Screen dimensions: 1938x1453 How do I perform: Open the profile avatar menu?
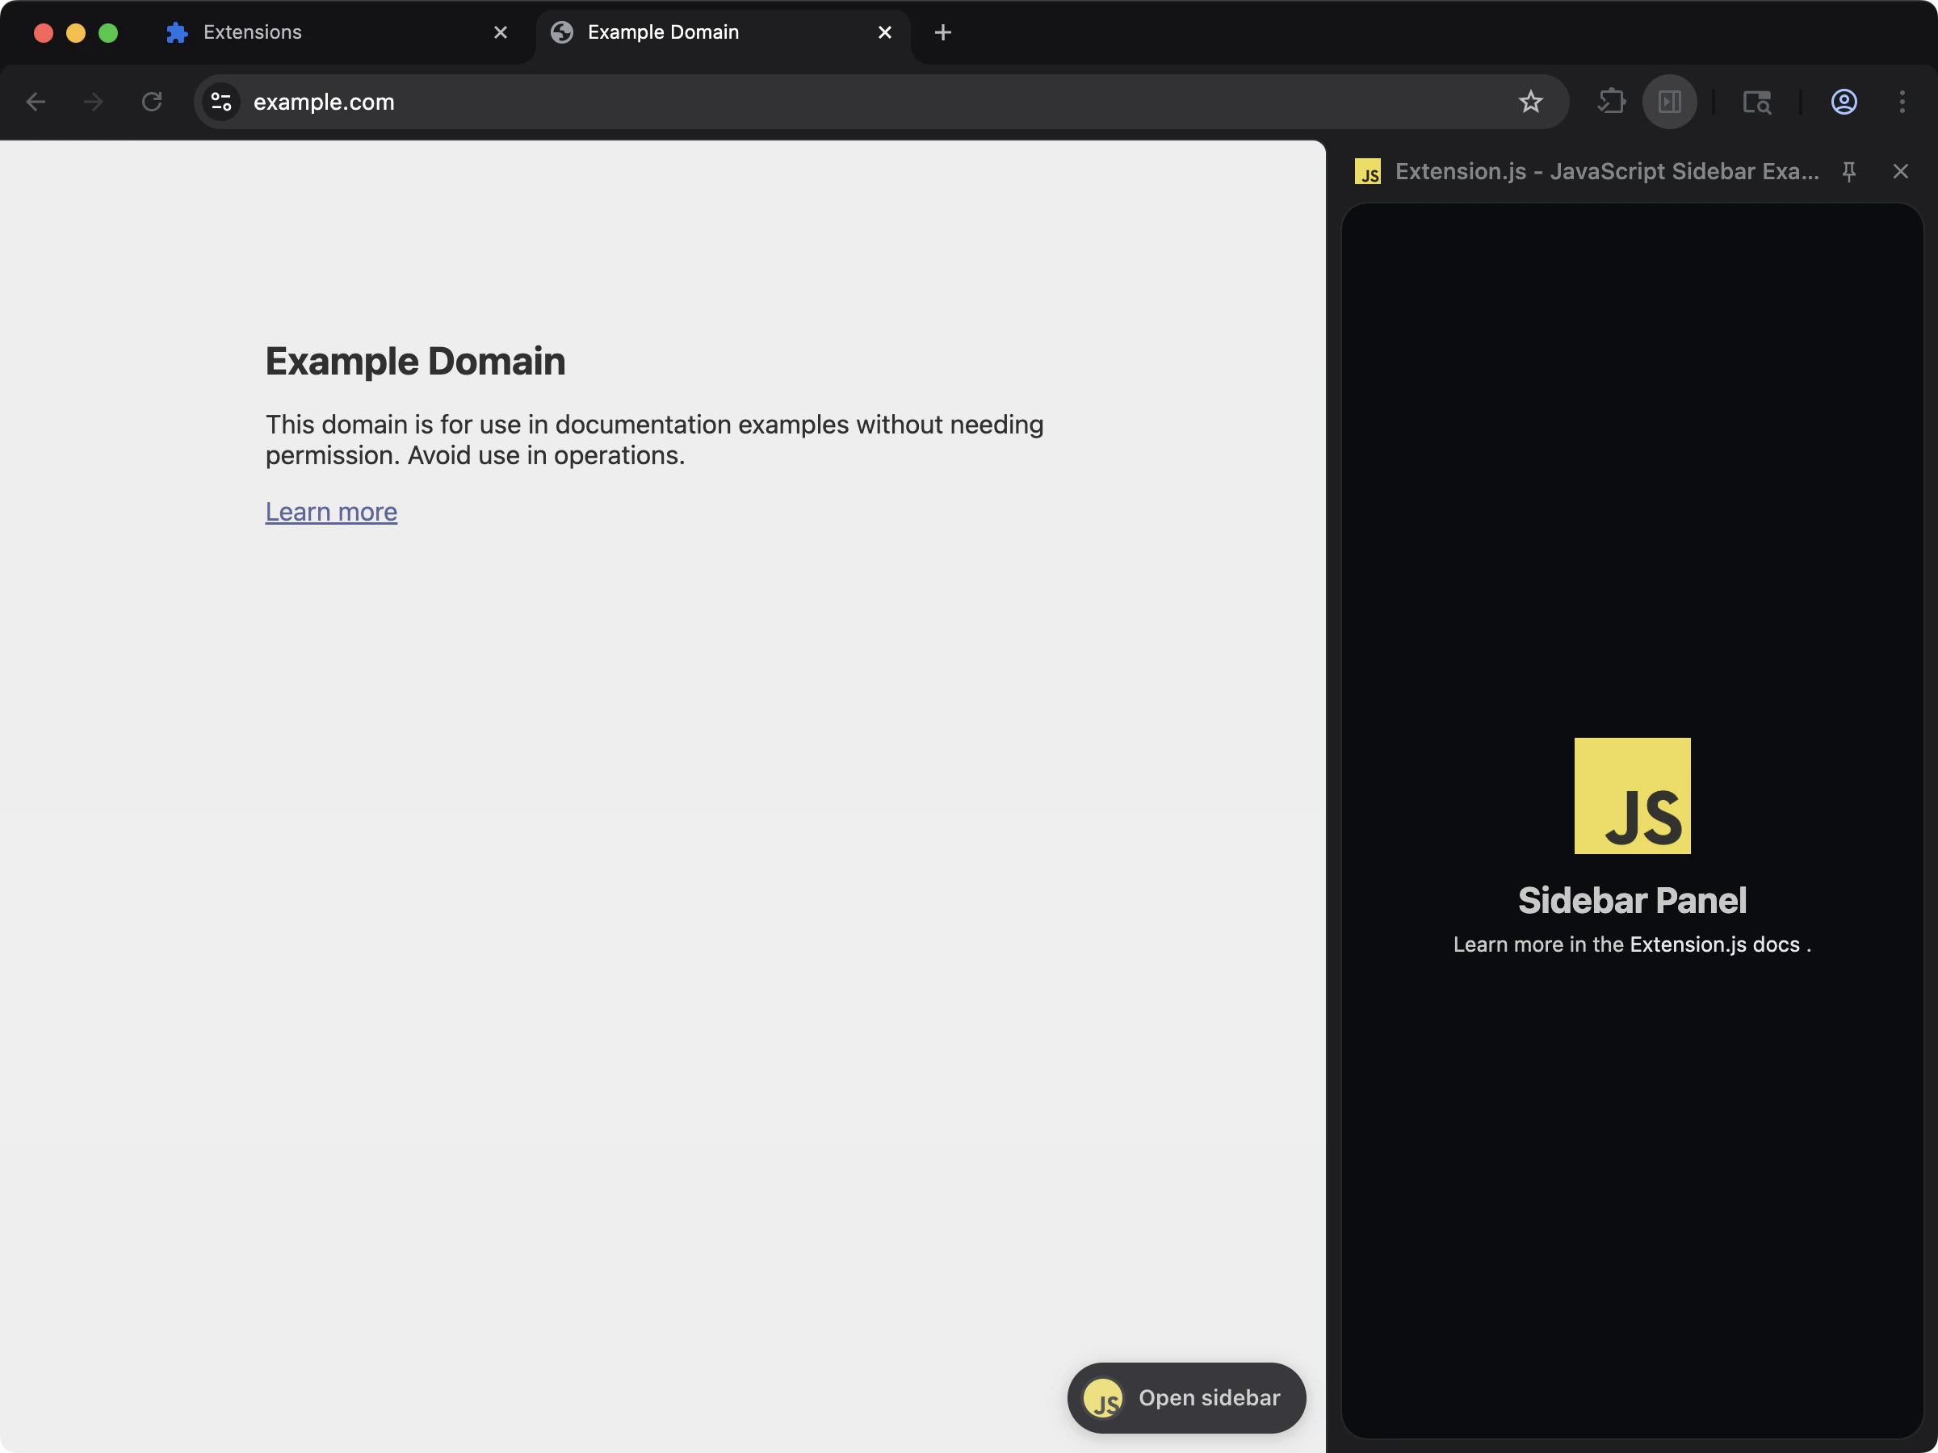pos(1844,102)
